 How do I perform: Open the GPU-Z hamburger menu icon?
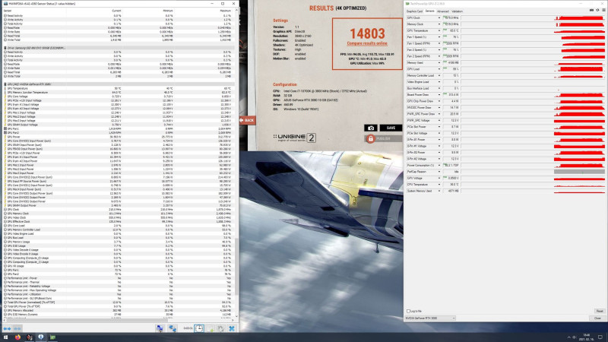[x=603, y=11]
